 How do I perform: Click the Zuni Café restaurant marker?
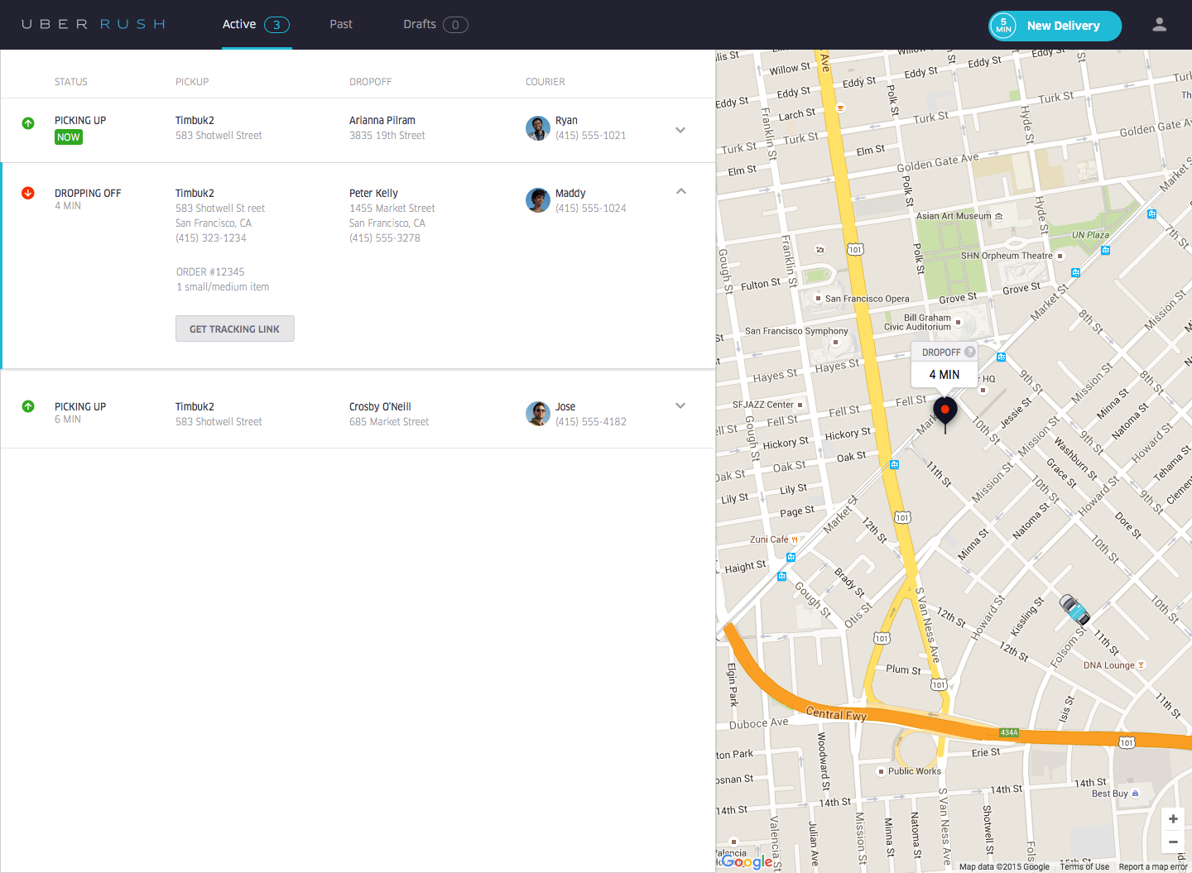coord(795,540)
